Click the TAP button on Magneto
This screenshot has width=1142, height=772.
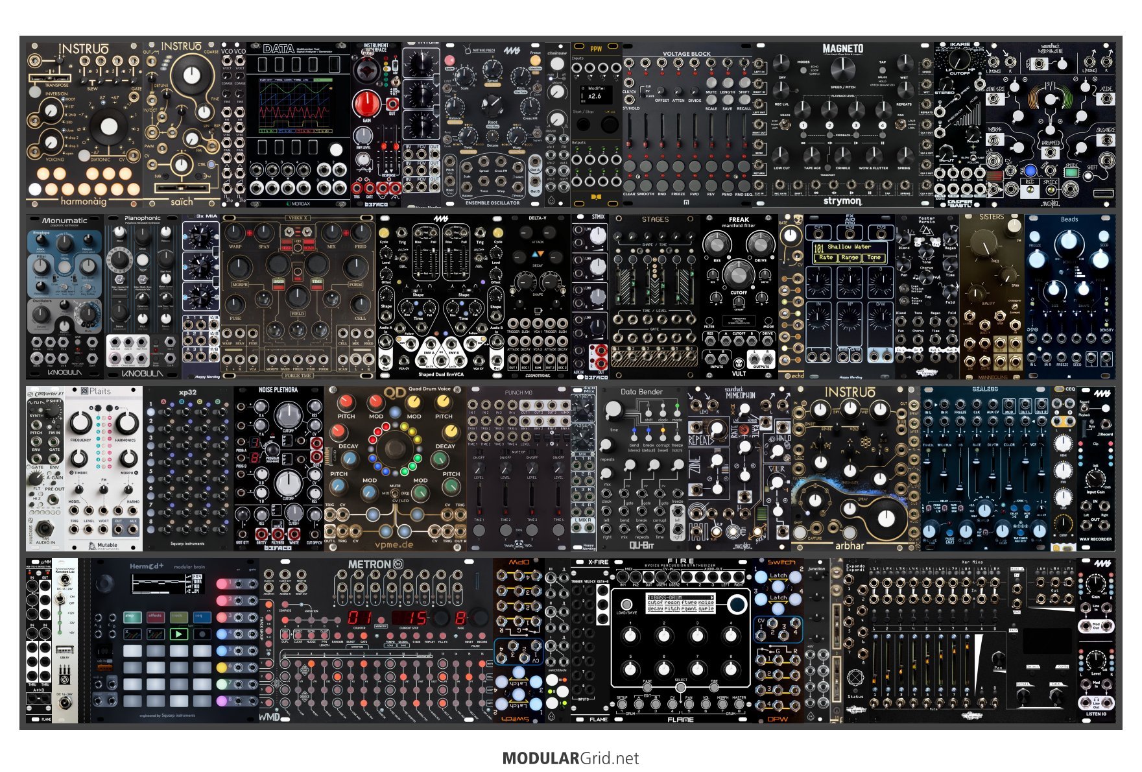(x=882, y=70)
